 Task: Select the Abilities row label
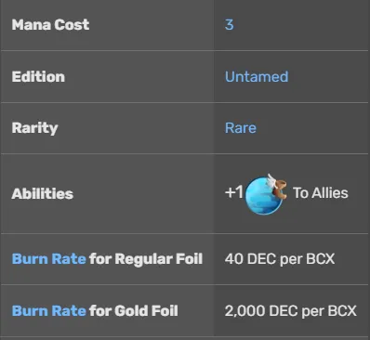tap(43, 194)
